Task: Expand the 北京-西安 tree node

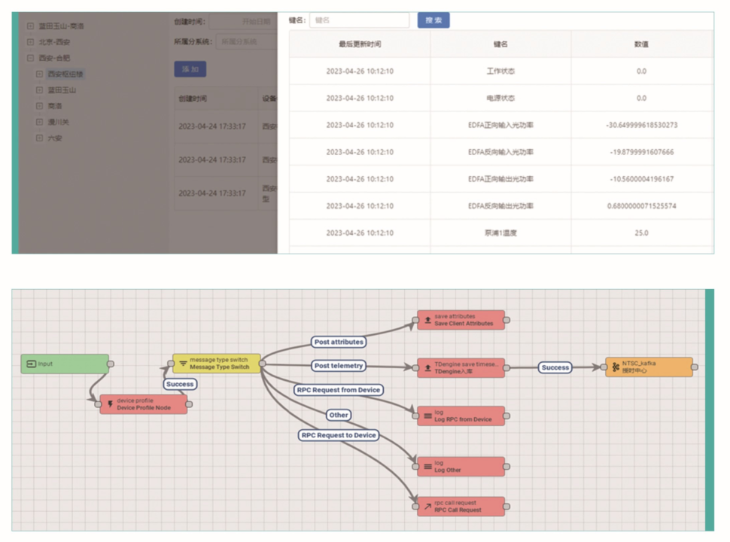Action: click(x=30, y=42)
